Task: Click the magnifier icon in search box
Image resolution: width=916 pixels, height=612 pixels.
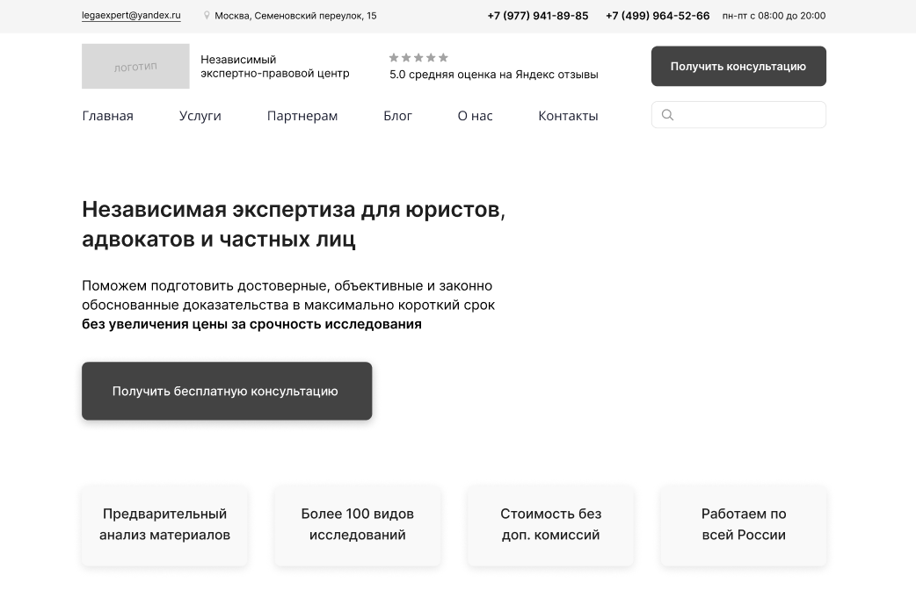Action: pyautogui.click(x=667, y=115)
